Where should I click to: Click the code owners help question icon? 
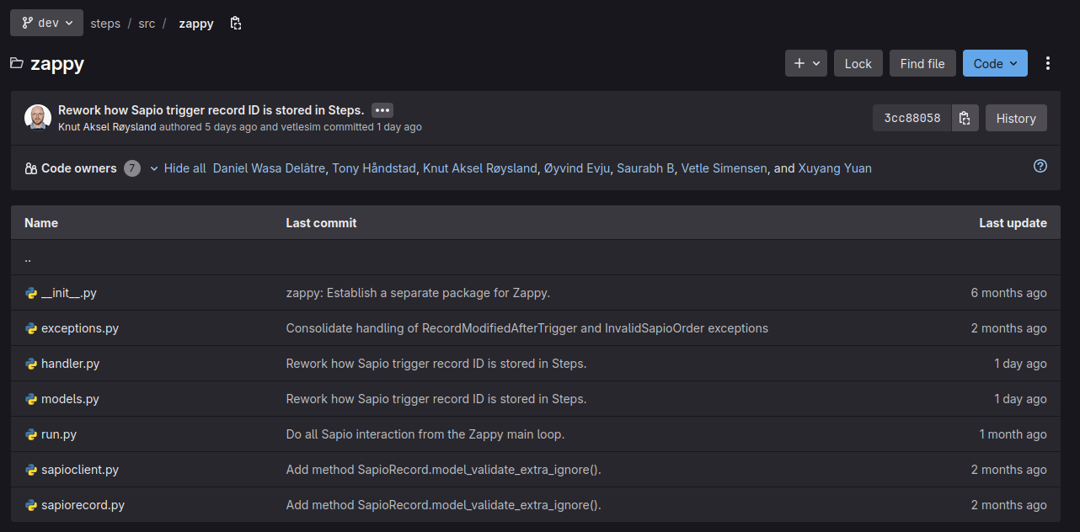[x=1040, y=166]
